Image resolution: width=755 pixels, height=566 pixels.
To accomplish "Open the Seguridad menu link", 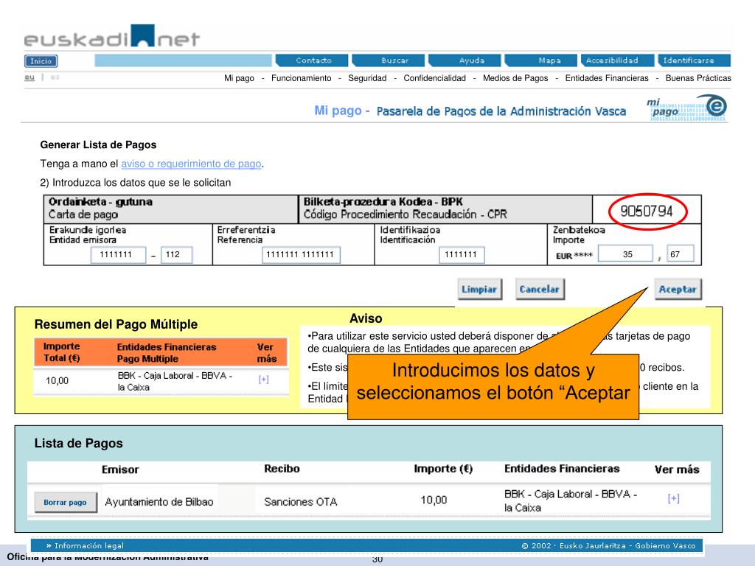I will point(367,78).
